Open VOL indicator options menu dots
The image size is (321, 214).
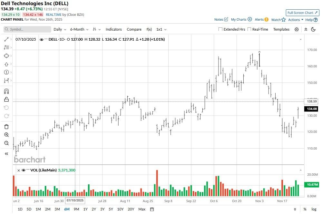pyautogui.click(x=28, y=170)
